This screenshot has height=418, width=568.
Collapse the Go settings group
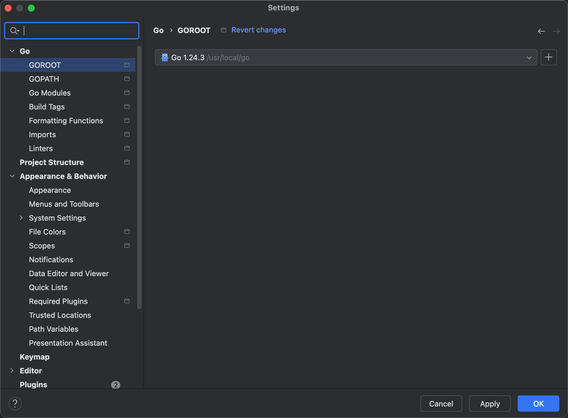click(12, 51)
